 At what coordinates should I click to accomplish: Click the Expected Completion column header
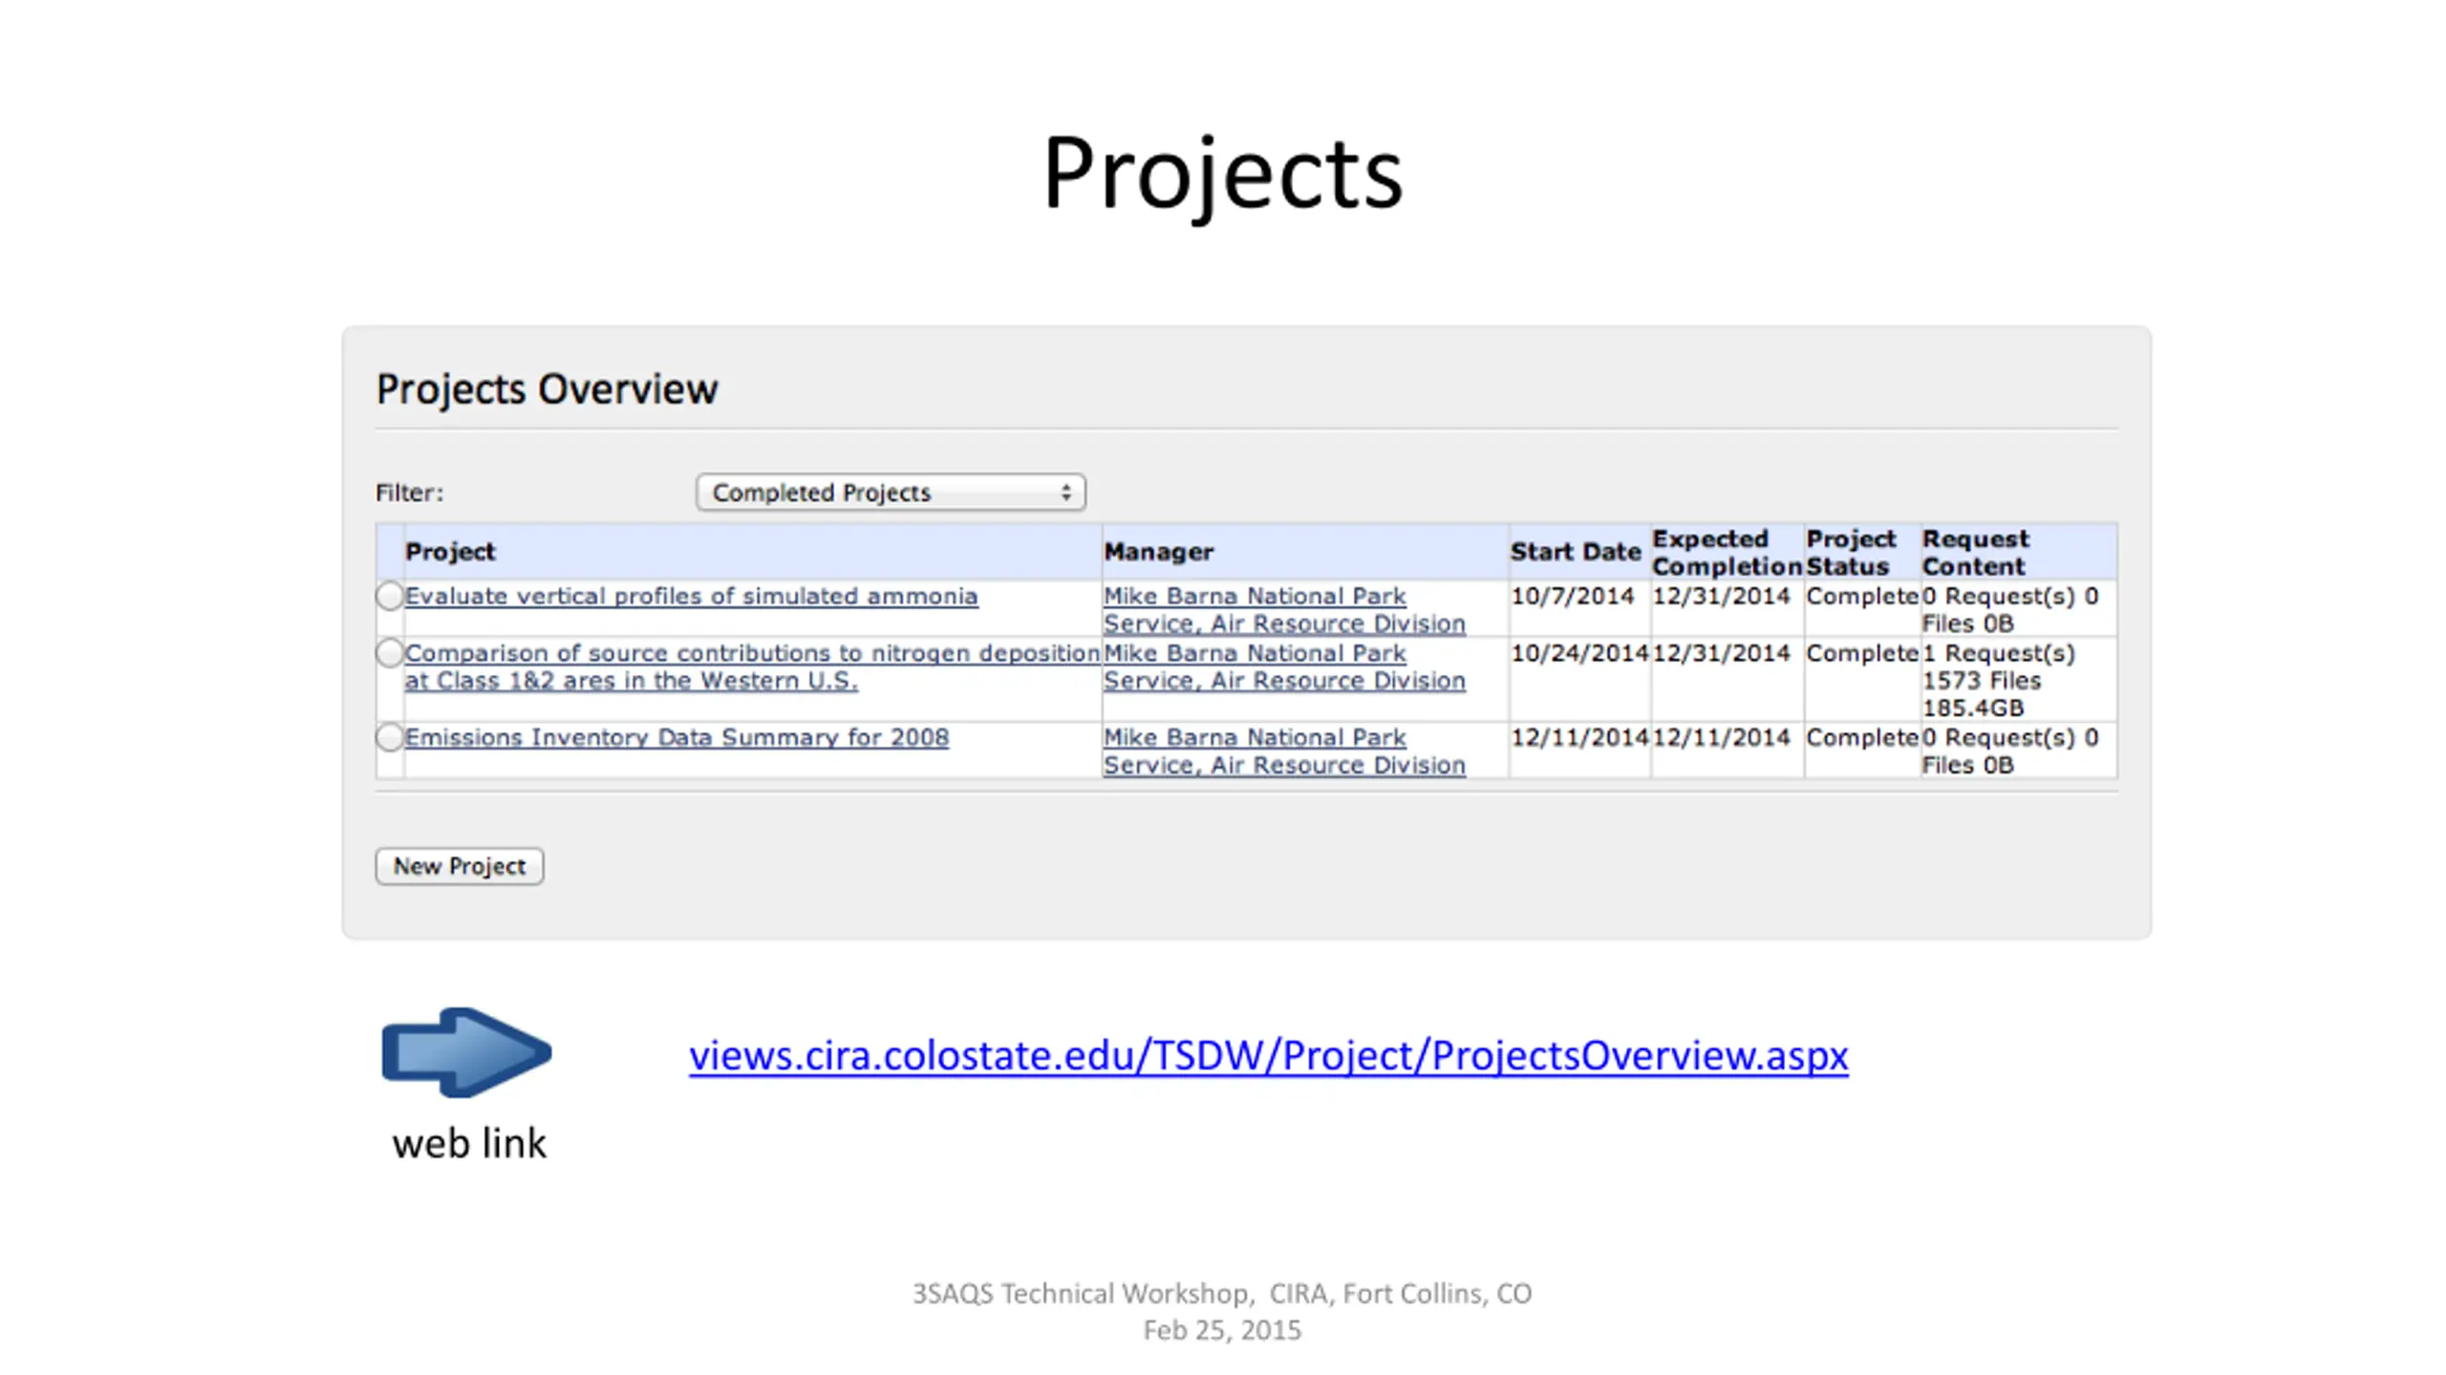(x=1727, y=552)
